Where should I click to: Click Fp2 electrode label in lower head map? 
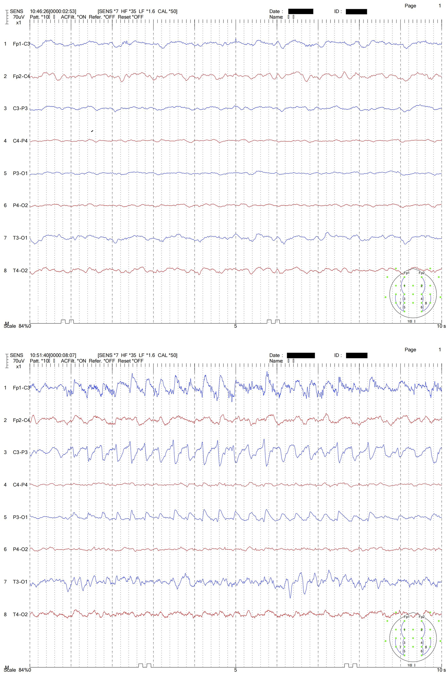pos(422,617)
